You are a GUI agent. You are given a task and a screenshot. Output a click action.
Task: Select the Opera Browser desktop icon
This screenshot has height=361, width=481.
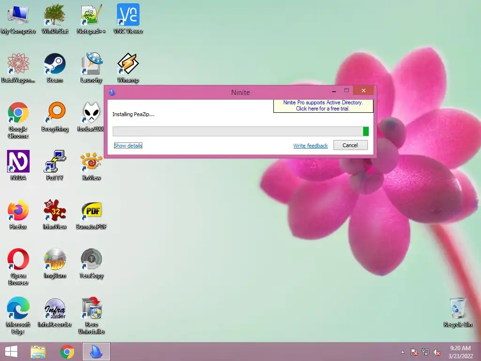click(x=18, y=267)
